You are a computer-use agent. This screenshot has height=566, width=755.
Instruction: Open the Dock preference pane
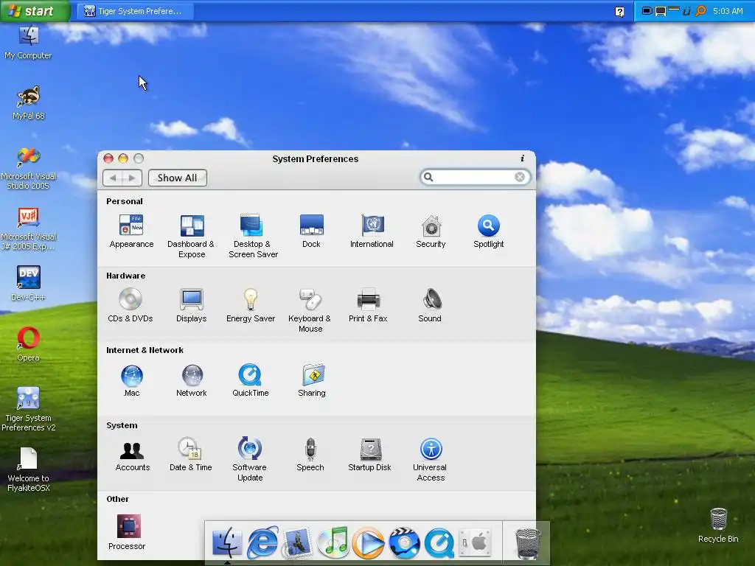(312, 231)
